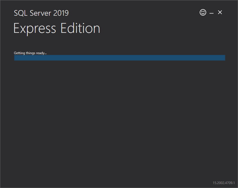Send feedback via the smiley icon
Image resolution: width=238 pixels, height=188 pixels.
[203, 12]
